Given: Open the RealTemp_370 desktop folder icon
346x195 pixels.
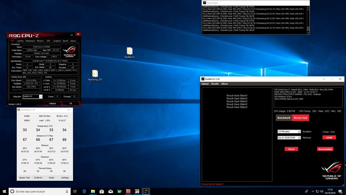Looking at the screenshot, I should point(95,75).
